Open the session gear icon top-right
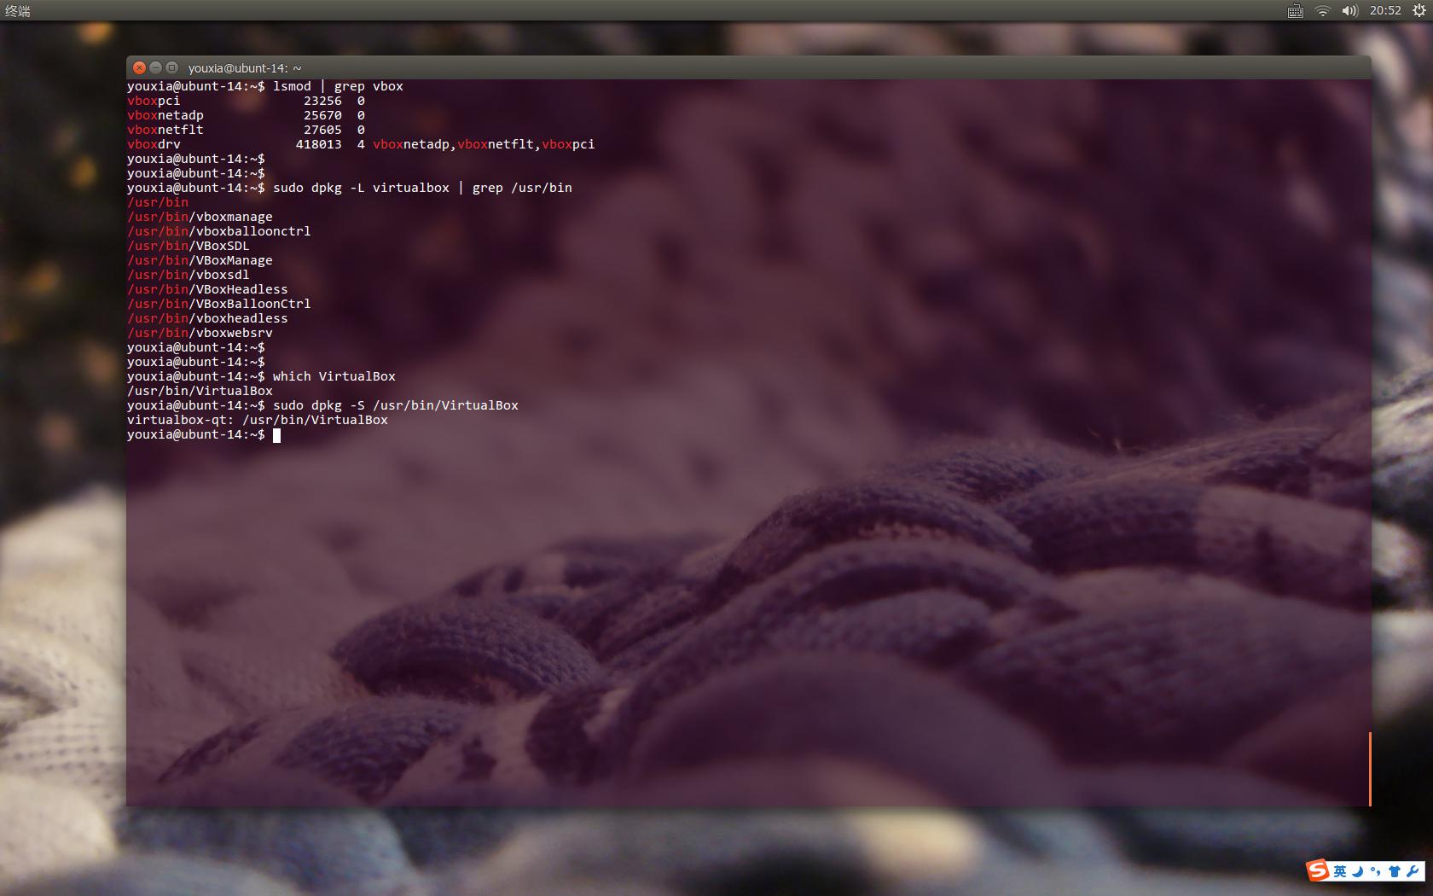Viewport: 1433px width, 896px height. click(1417, 11)
